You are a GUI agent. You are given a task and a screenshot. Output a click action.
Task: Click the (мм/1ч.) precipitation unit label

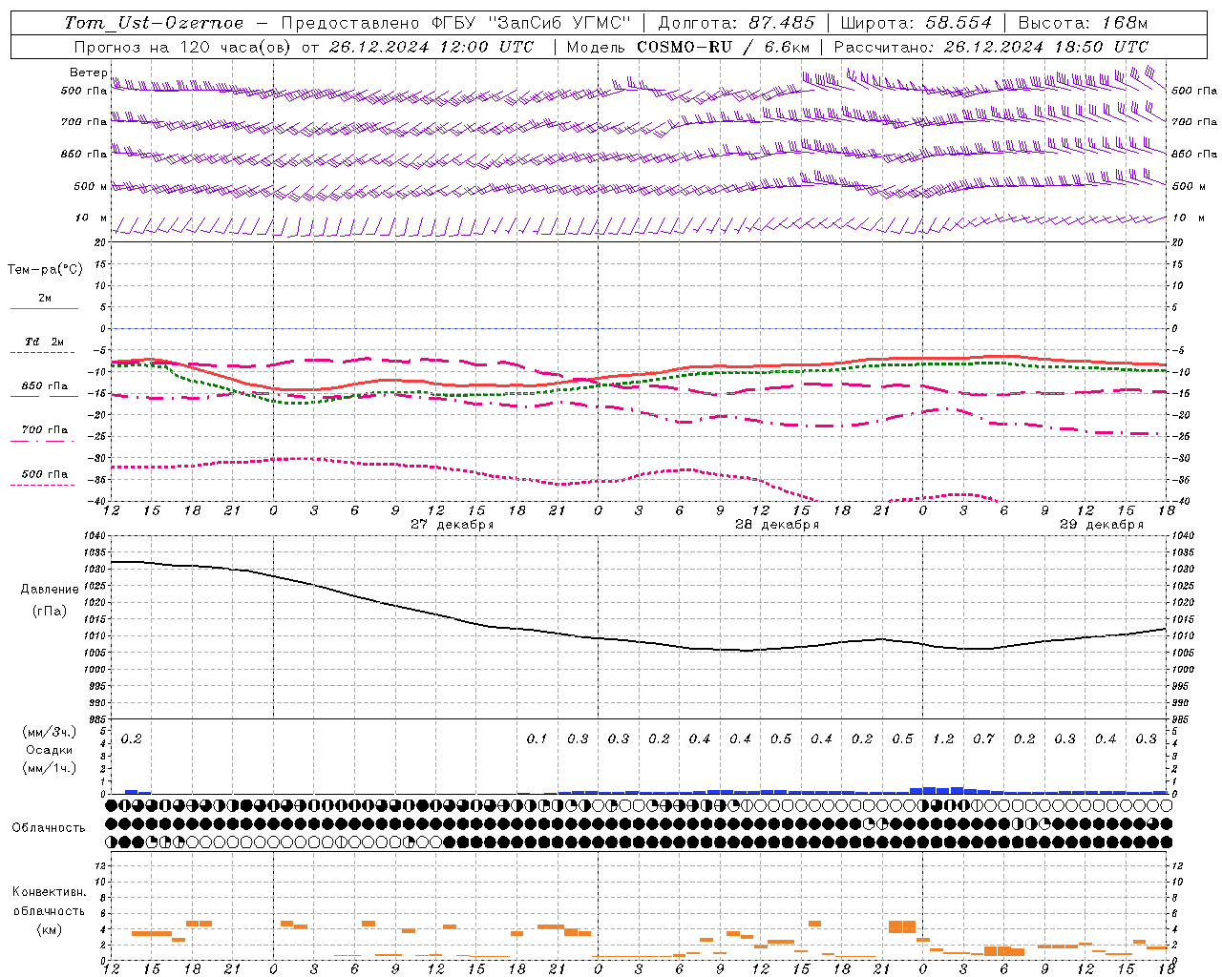(50, 768)
